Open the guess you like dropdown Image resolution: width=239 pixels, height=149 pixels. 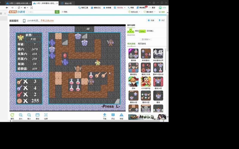coord(150,12)
